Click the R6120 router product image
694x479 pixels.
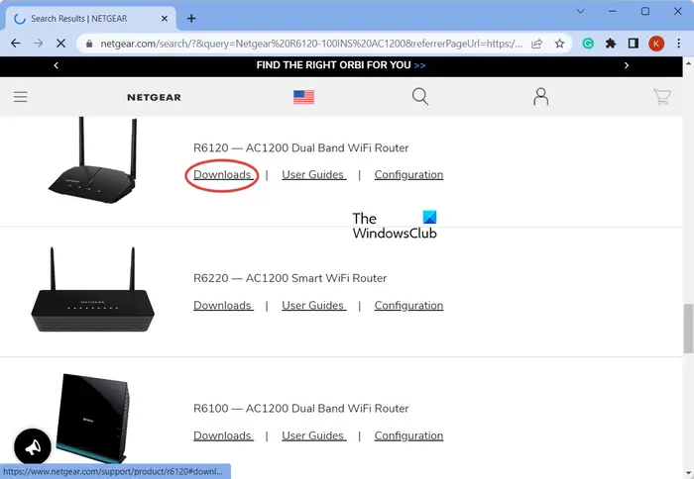92,160
